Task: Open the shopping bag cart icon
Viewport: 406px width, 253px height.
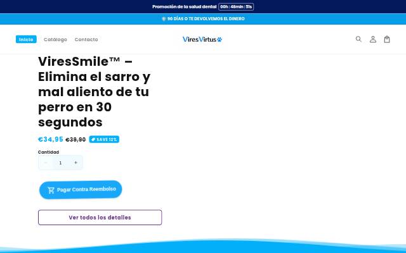Action: click(x=387, y=39)
